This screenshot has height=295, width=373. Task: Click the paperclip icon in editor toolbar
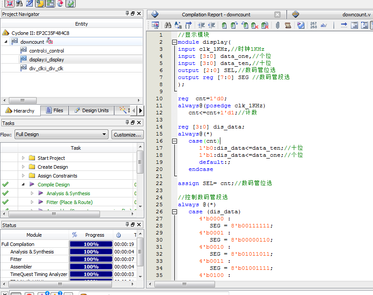click(277, 26)
